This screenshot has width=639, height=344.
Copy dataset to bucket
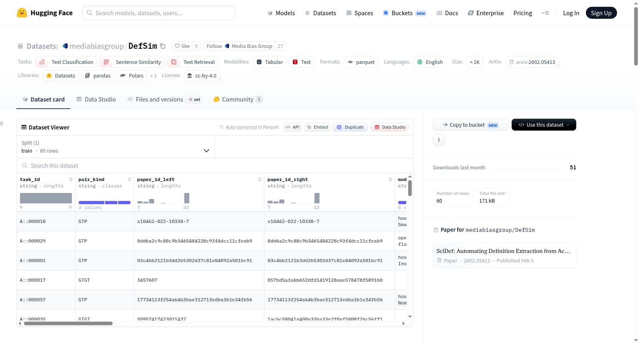click(x=470, y=125)
